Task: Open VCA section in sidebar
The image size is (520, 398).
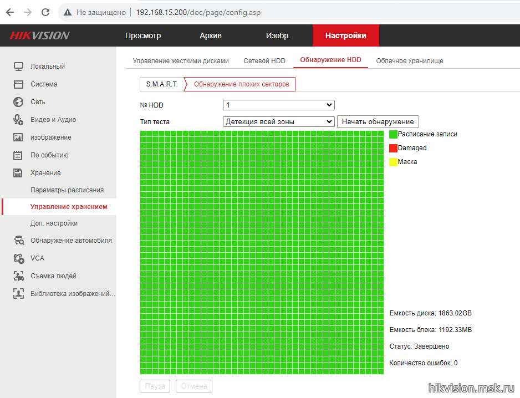Action: click(37, 258)
